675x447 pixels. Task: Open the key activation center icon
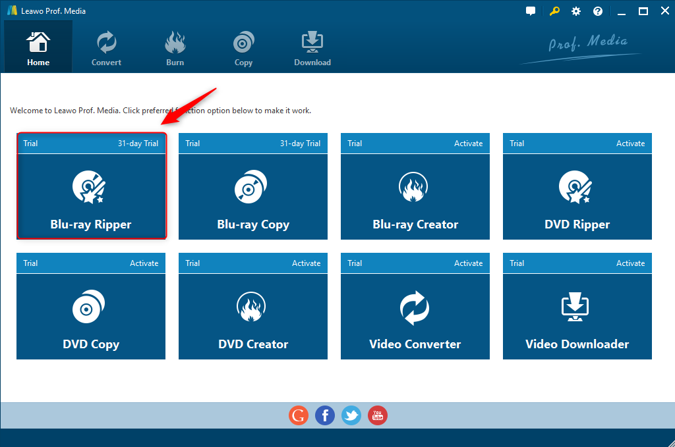click(554, 11)
